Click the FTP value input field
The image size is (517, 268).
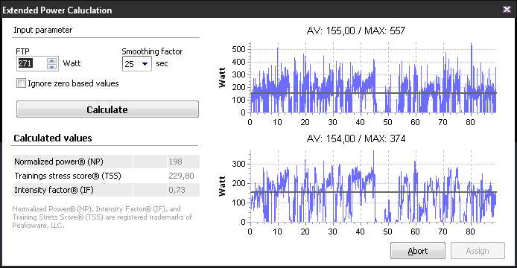pos(31,63)
